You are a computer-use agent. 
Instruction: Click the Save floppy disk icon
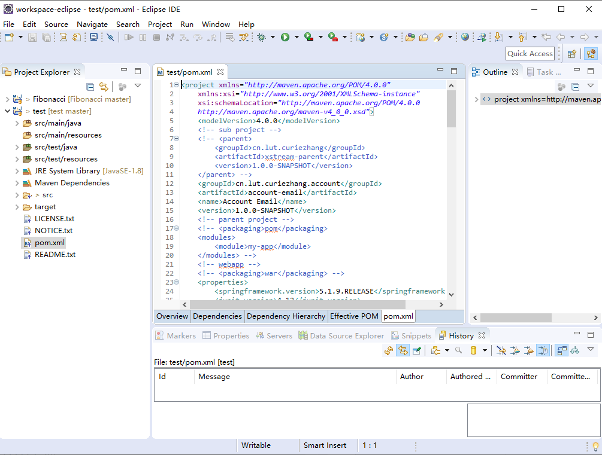pyautogui.click(x=32, y=37)
